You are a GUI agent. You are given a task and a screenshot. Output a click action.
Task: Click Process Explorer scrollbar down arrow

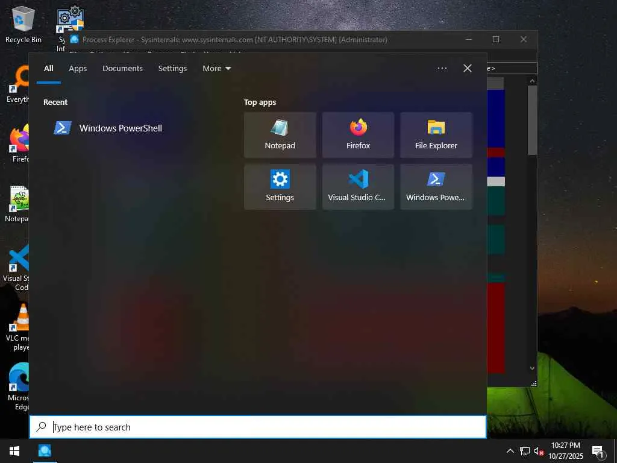532,368
